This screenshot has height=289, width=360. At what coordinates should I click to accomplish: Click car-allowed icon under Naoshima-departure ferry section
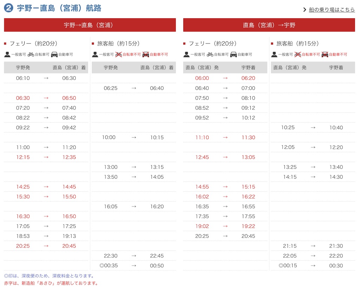(x=233, y=54)
